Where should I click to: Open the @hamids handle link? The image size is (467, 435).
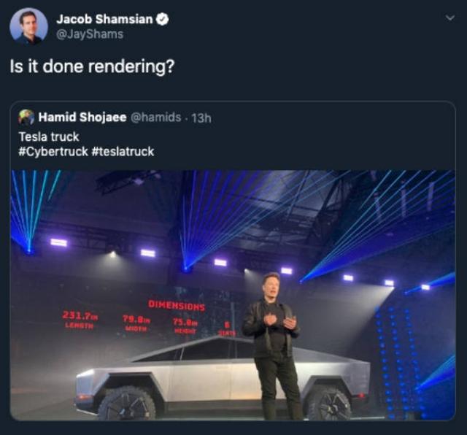[x=155, y=117]
